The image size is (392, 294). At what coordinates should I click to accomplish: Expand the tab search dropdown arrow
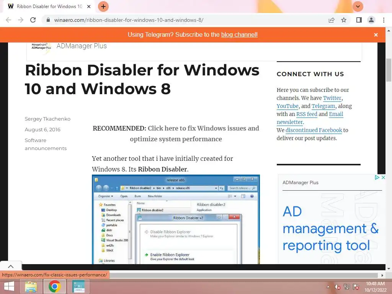[358, 7]
